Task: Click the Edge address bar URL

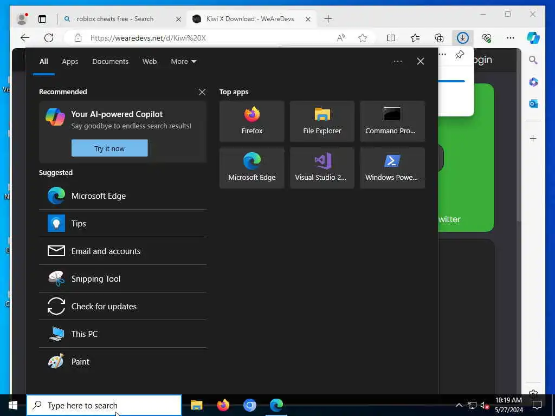Action: pos(148,38)
